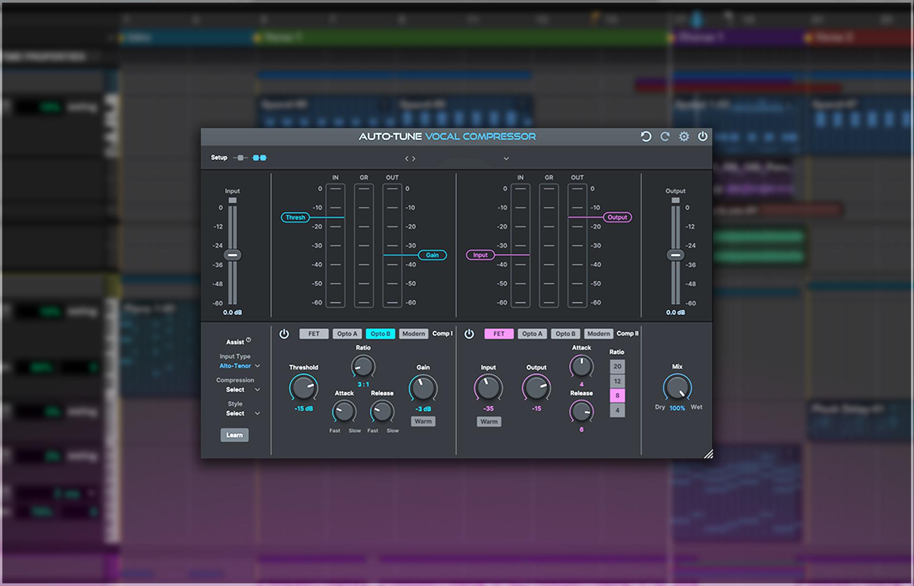Click the Assist help icon

click(x=248, y=340)
